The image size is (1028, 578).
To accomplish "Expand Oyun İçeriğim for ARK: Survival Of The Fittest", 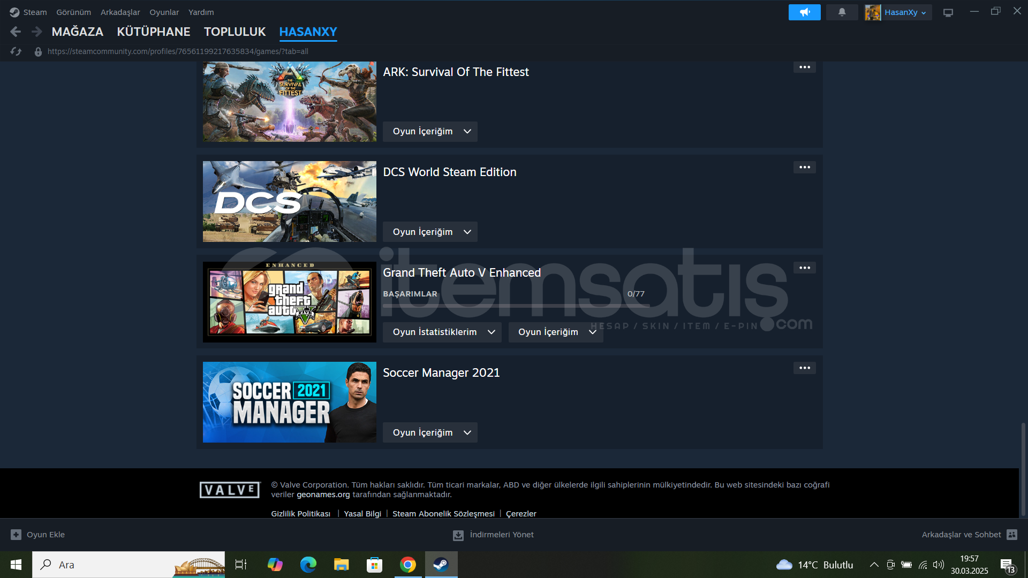I will pyautogui.click(x=430, y=132).
